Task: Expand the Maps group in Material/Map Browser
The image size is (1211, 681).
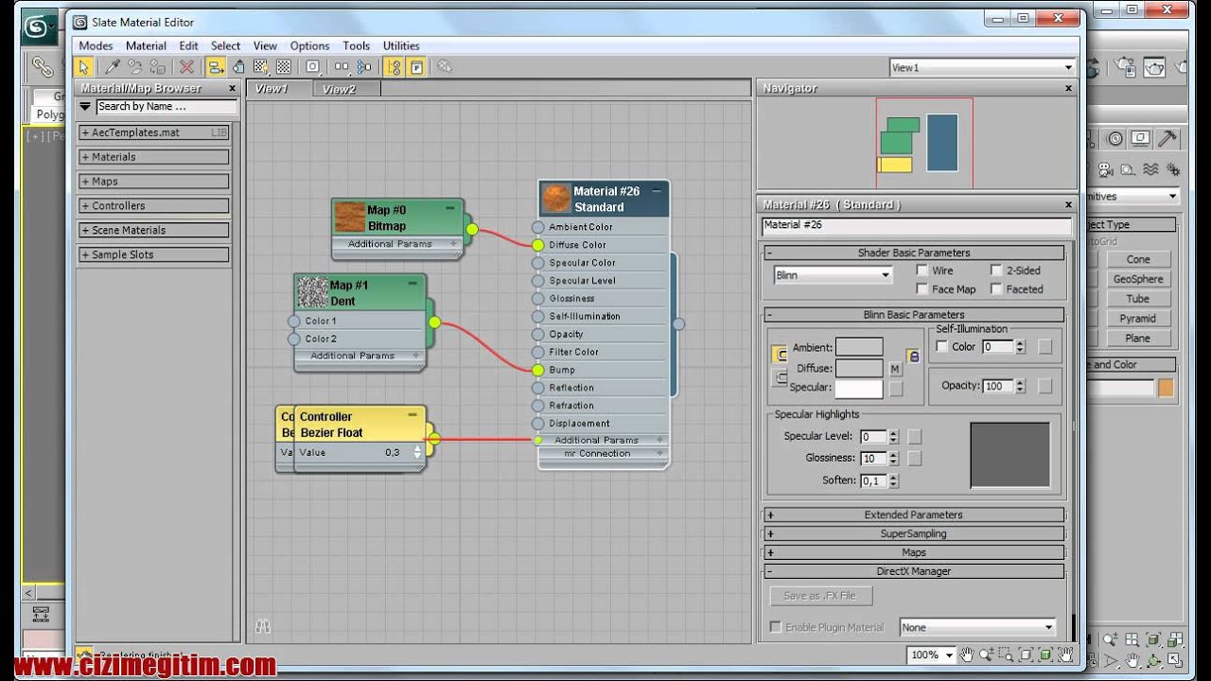Action: 153,182
